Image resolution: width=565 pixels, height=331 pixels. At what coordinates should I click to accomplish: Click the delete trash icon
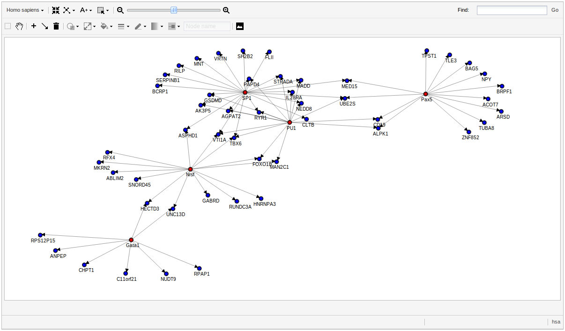[56, 26]
